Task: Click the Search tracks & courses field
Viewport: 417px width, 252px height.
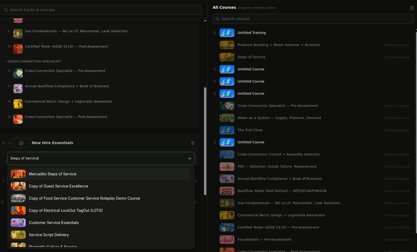Action: coord(101,10)
